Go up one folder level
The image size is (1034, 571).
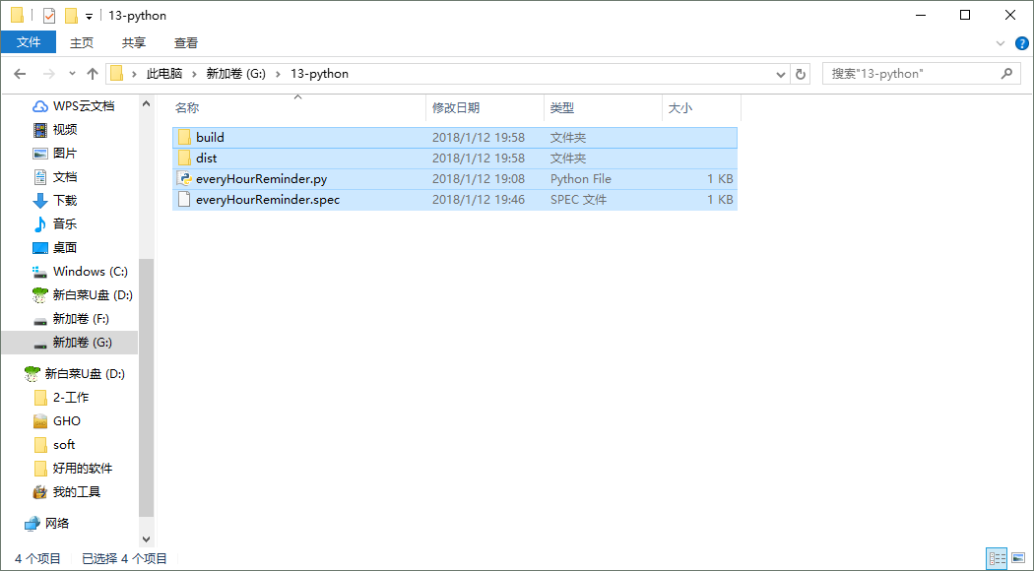[x=93, y=74]
